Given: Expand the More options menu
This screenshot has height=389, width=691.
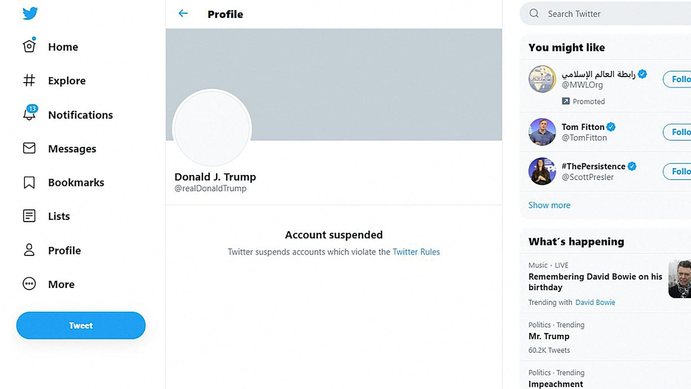Looking at the screenshot, I should [x=49, y=284].
